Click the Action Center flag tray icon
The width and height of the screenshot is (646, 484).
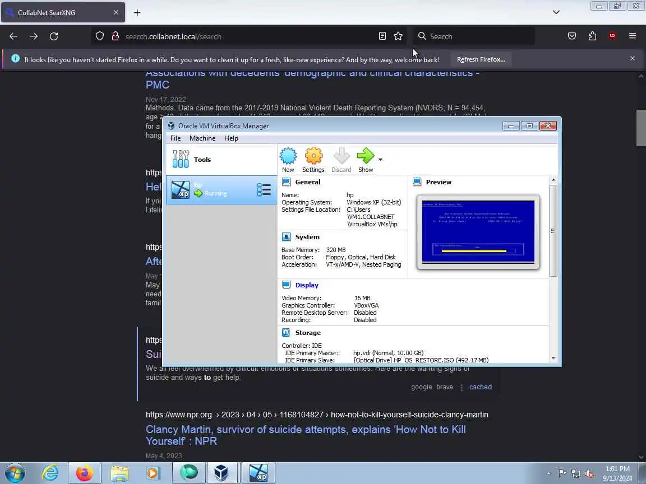coord(562,473)
